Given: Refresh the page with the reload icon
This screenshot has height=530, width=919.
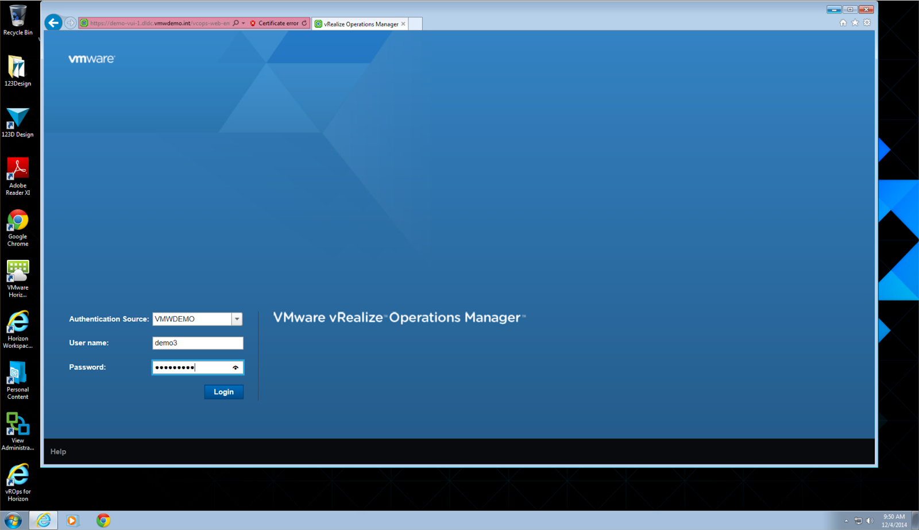Looking at the screenshot, I should click(304, 24).
